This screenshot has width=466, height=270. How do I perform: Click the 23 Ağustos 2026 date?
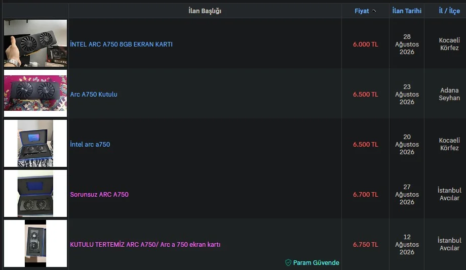tap(407, 95)
